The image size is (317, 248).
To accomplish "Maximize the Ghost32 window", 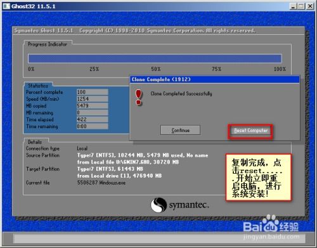I will (301, 6).
